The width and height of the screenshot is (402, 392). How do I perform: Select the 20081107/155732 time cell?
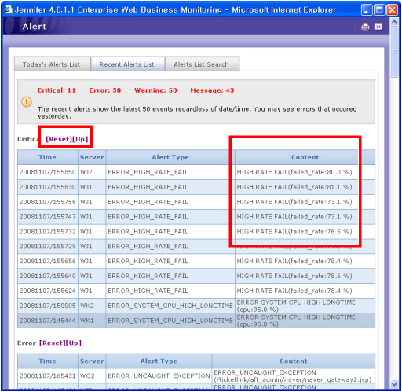pyautogui.click(x=48, y=232)
